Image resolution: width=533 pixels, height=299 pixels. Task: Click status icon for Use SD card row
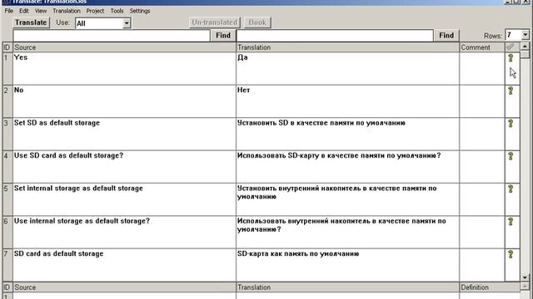click(x=511, y=156)
